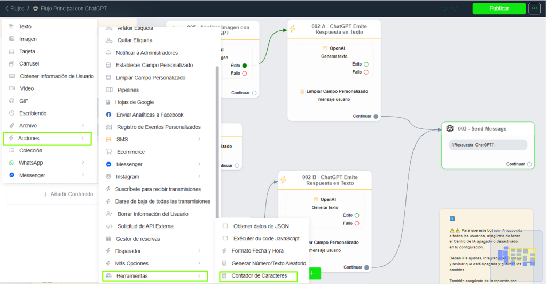Choose Establecer Campo Personalizado action
This screenshot has width=547, height=284.
point(154,65)
